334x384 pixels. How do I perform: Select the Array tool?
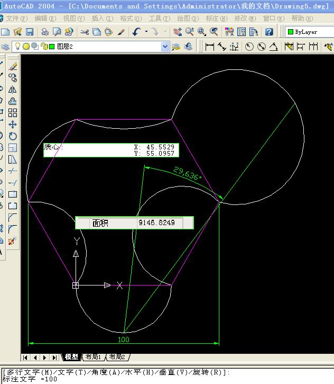click(13, 113)
